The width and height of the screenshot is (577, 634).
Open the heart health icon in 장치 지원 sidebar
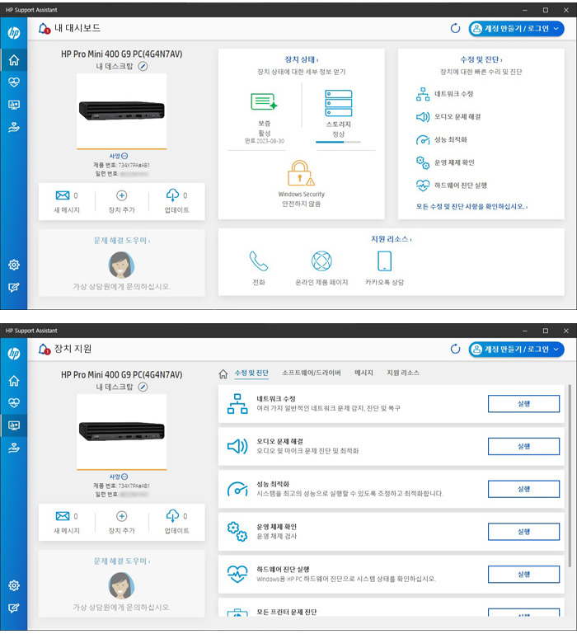14,403
